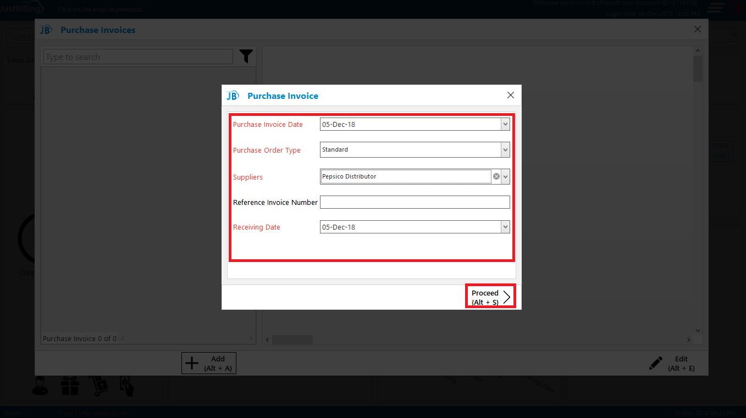Click the hand trolley icon in bottom bar
This screenshot has height=418, width=746.
98,386
